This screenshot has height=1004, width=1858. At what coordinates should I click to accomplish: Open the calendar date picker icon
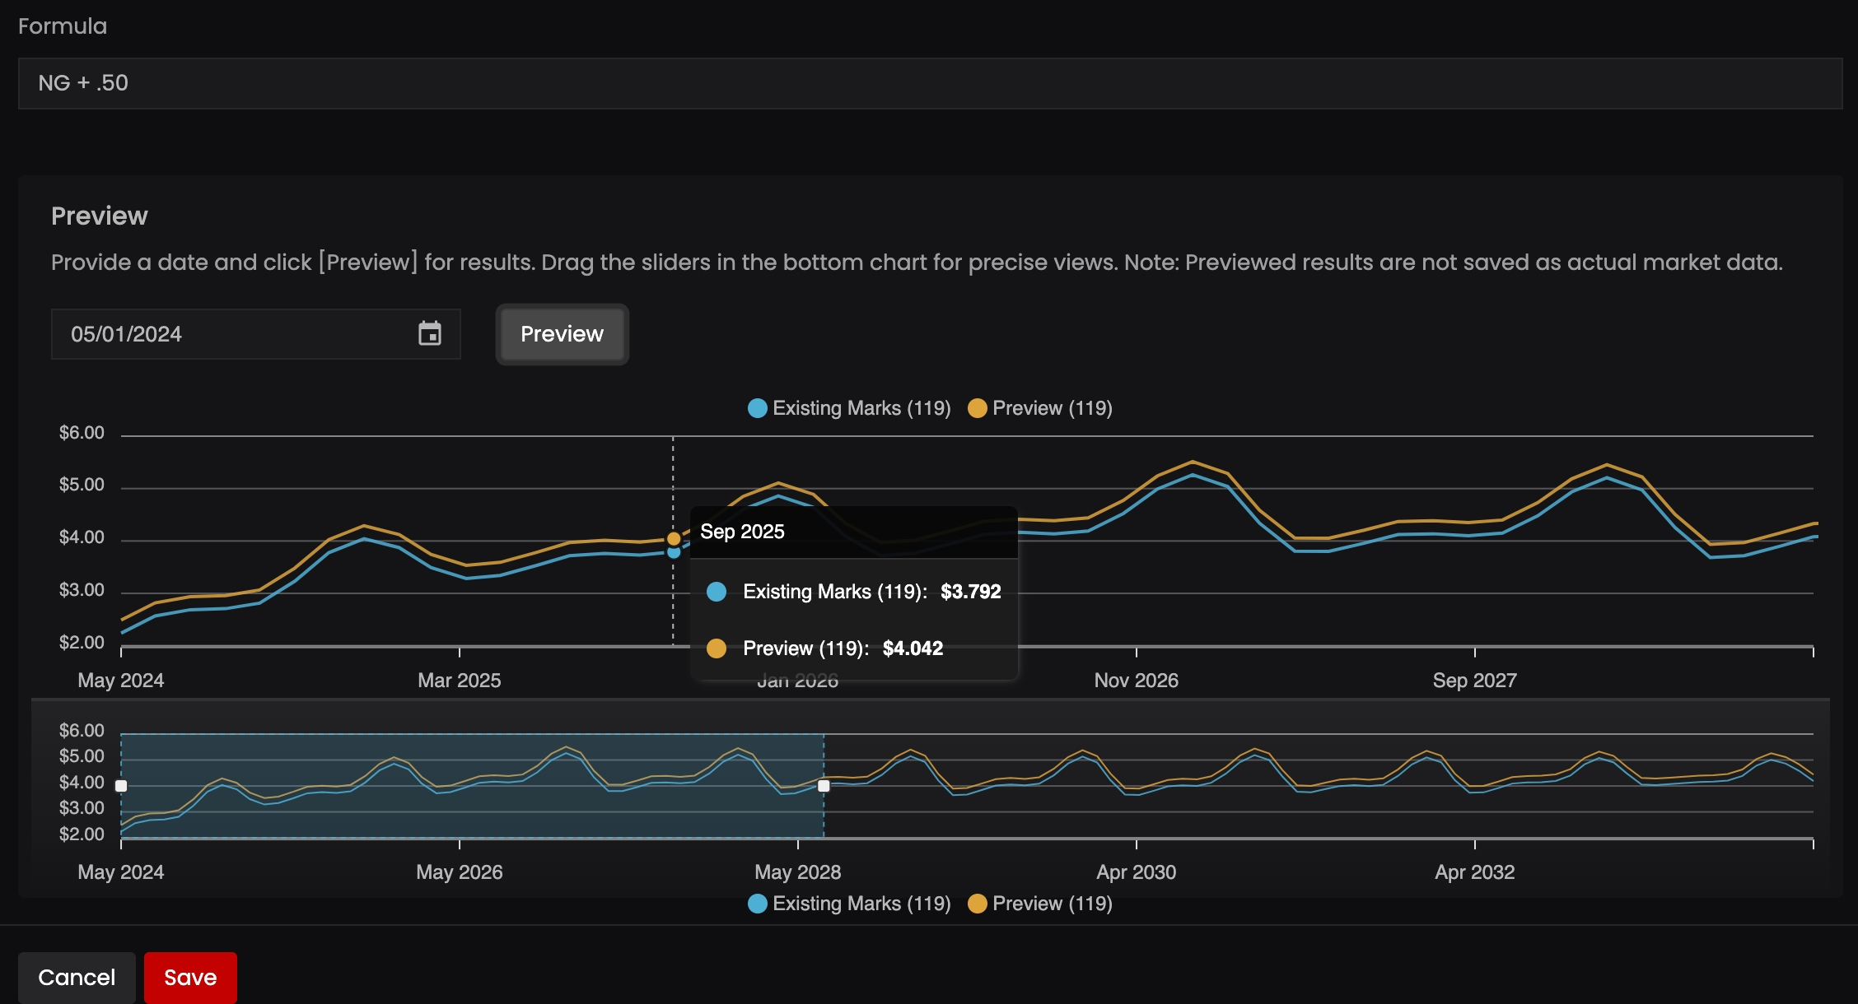[x=430, y=333]
